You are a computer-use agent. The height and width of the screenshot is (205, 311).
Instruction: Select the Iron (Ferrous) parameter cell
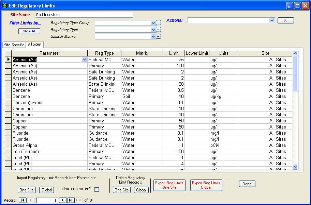pos(49,151)
